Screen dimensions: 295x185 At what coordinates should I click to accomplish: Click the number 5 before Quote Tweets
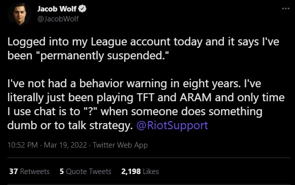61,172
